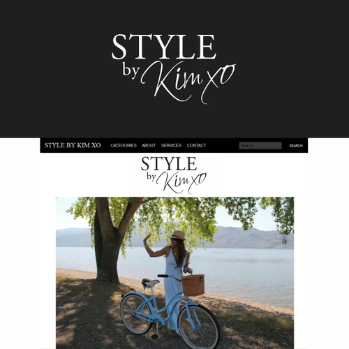Screen dimensions: 349x349
Task: Focus the Search input field
Action: (260, 145)
